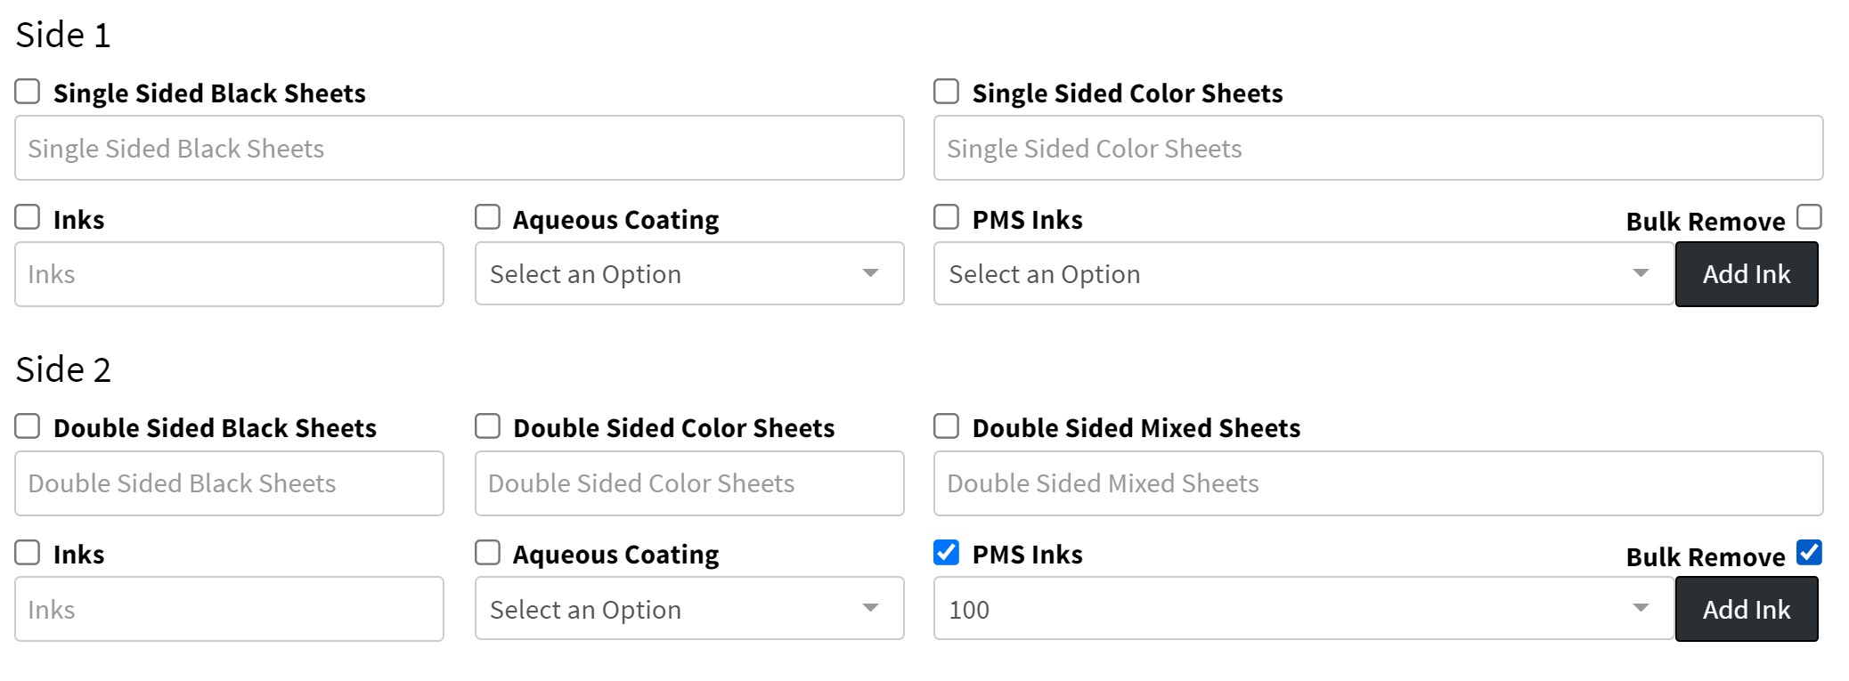
Task: Toggle Side 1 Inks checkbox
Action: pyautogui.click(x=28, y=218)
